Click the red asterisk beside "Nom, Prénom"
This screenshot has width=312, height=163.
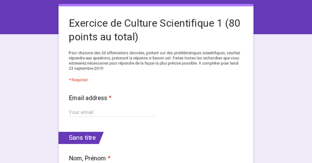109,158
